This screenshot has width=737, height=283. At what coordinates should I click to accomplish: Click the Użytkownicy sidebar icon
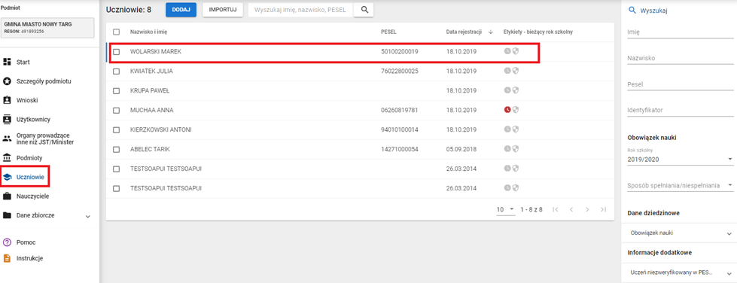pyautogui.click(x=7, y=120)
